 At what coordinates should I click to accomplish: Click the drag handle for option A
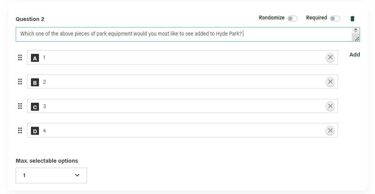point(20,57)
